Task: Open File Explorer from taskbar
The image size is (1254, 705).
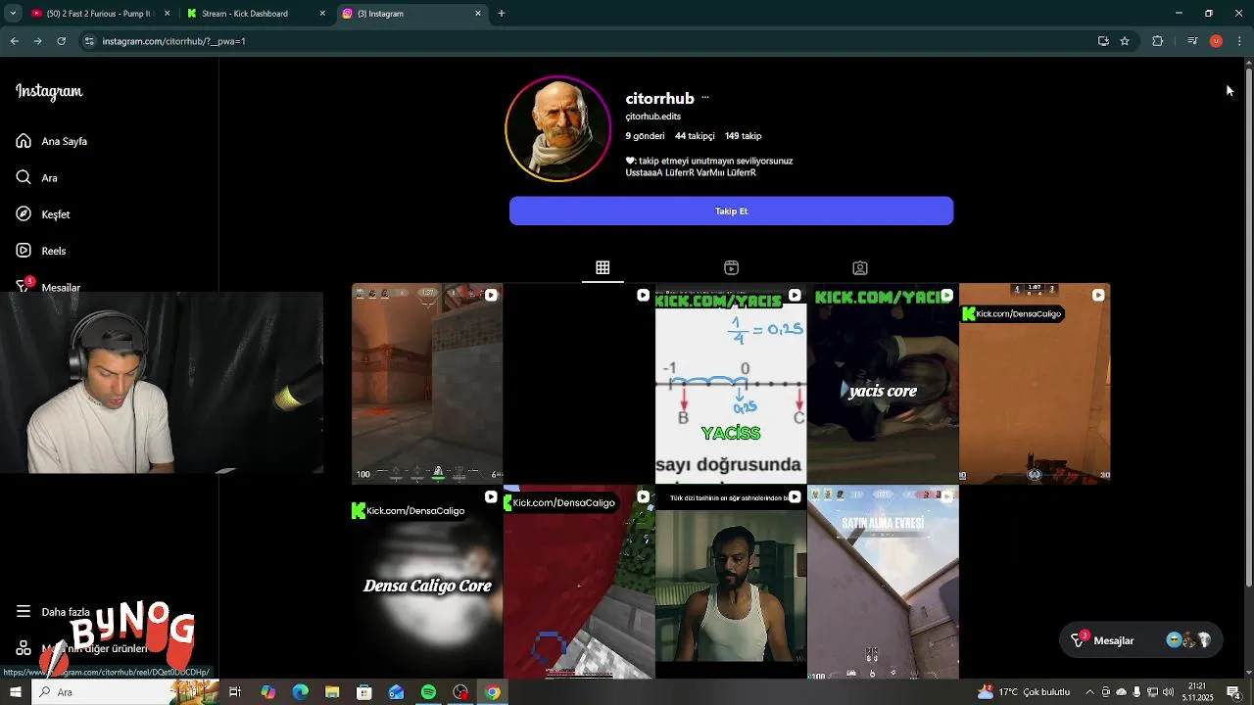Action: [x=332, y=692]
